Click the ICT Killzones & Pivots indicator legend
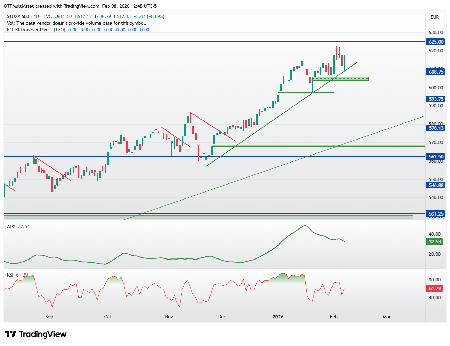 [36, 30]
